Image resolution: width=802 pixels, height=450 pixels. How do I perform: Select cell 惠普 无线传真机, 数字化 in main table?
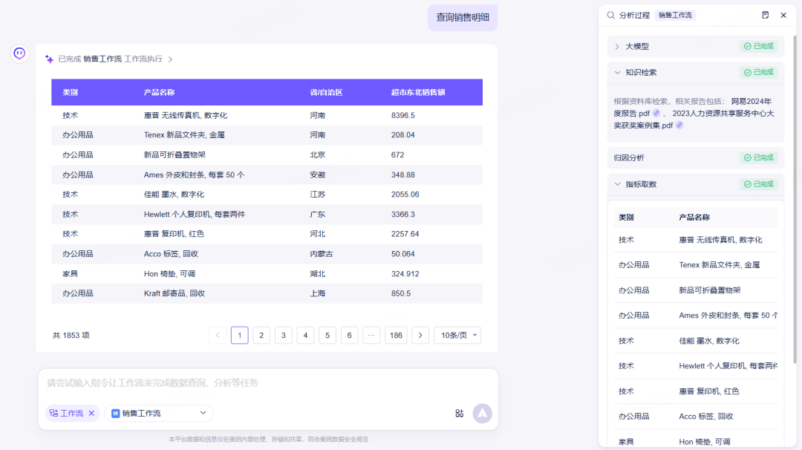click(x=185, y=116)
